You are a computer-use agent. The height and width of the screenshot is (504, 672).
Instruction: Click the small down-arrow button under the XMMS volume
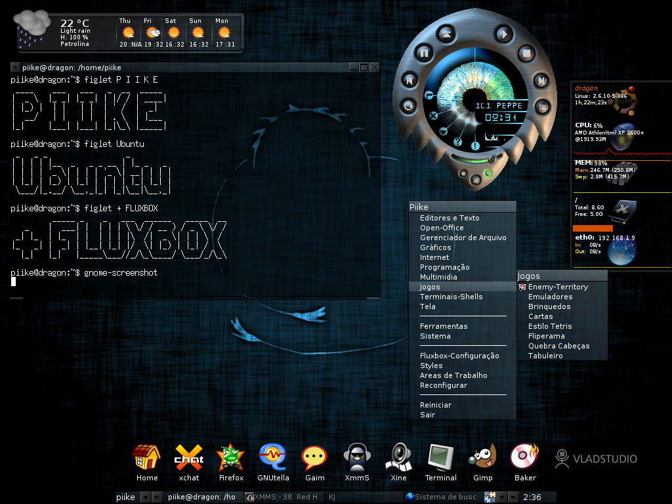[x=463, y=173]
